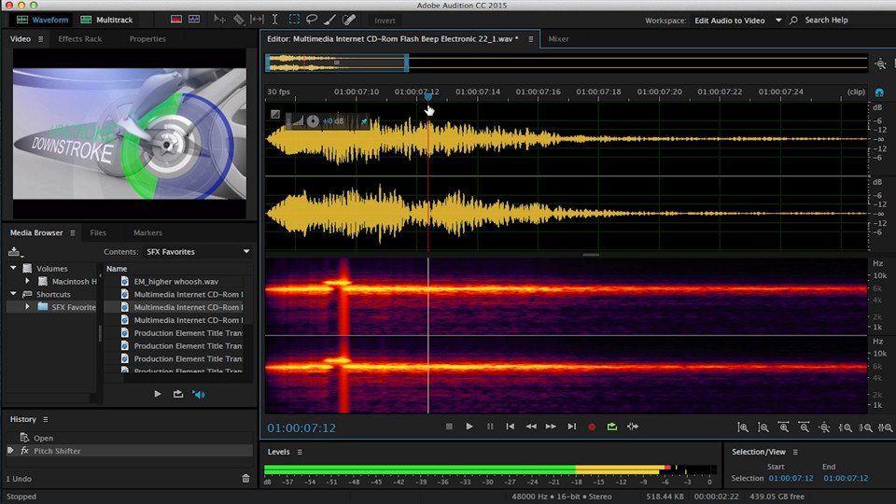896x504 pixels.
Task: Delete history state with trash icon
Action: click(245, 478)
